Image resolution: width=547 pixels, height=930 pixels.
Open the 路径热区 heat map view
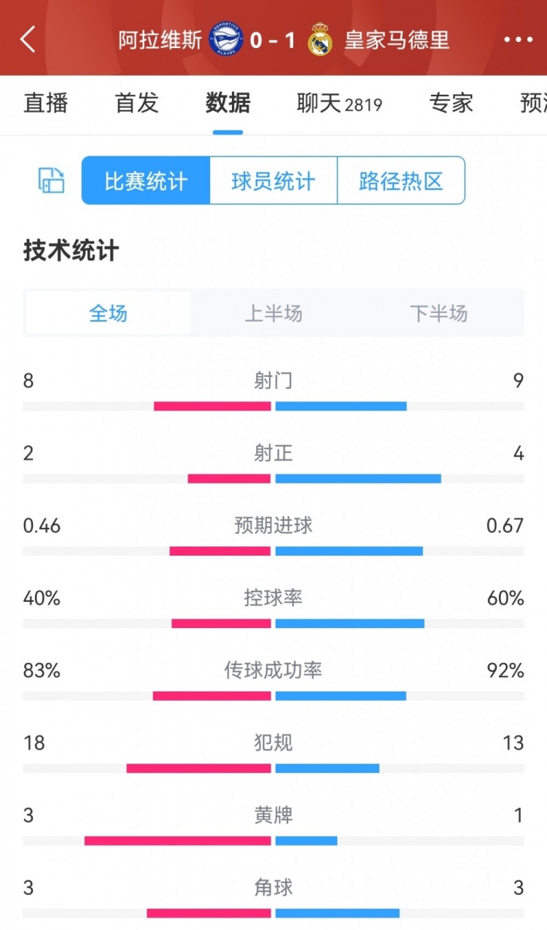point(400,180)
